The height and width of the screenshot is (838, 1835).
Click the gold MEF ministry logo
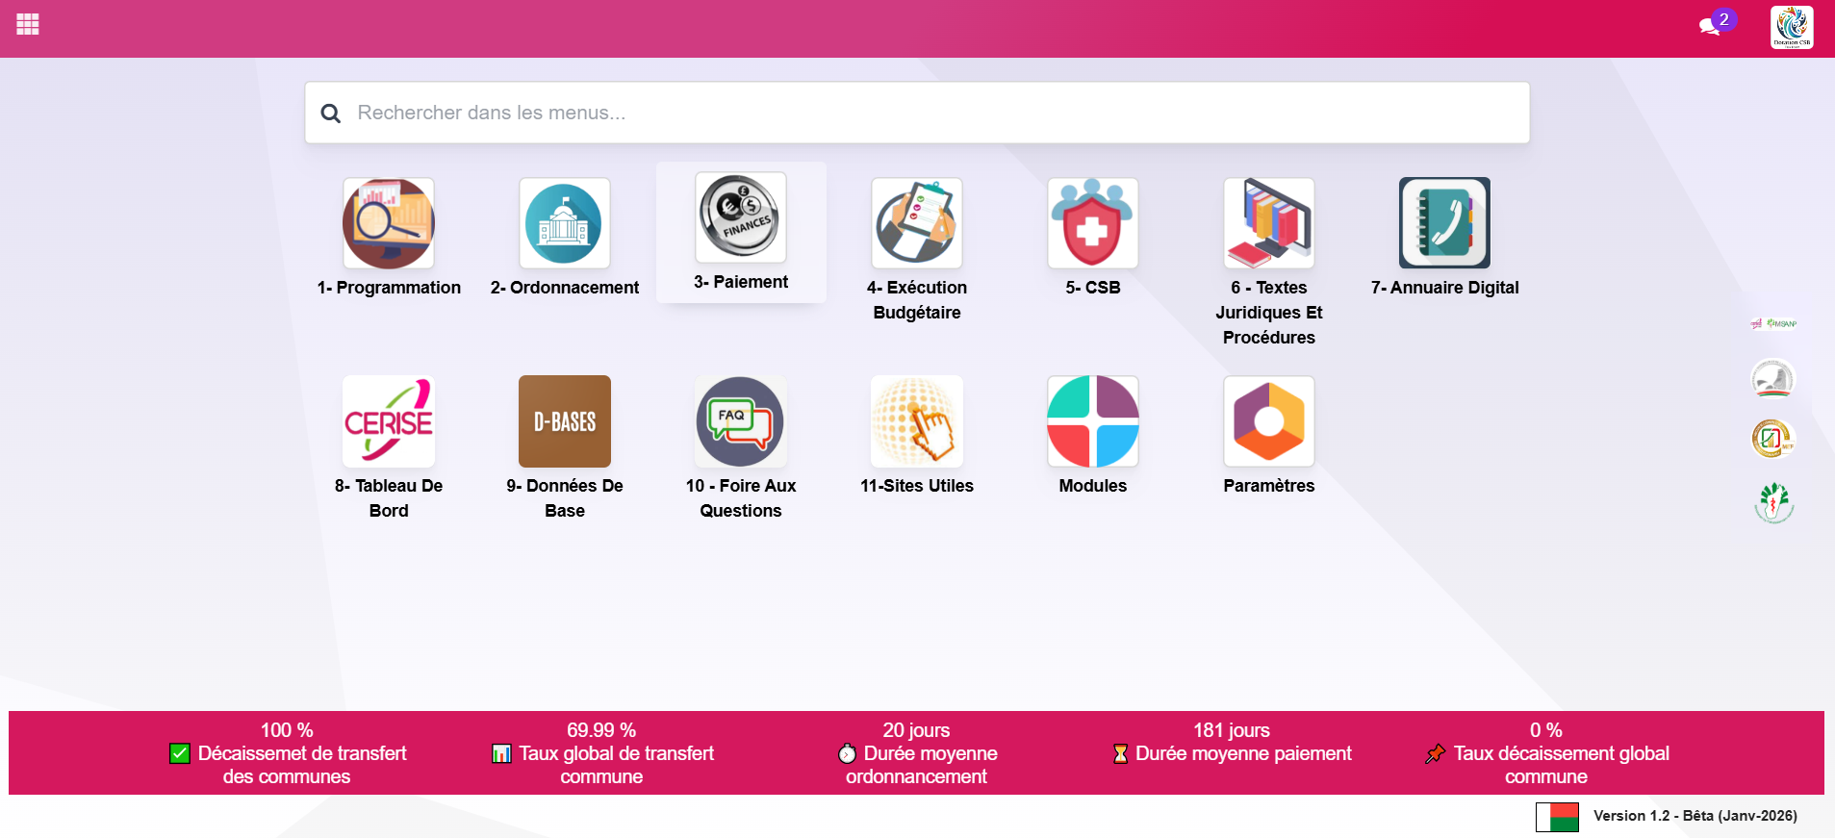click(1773, 439)
